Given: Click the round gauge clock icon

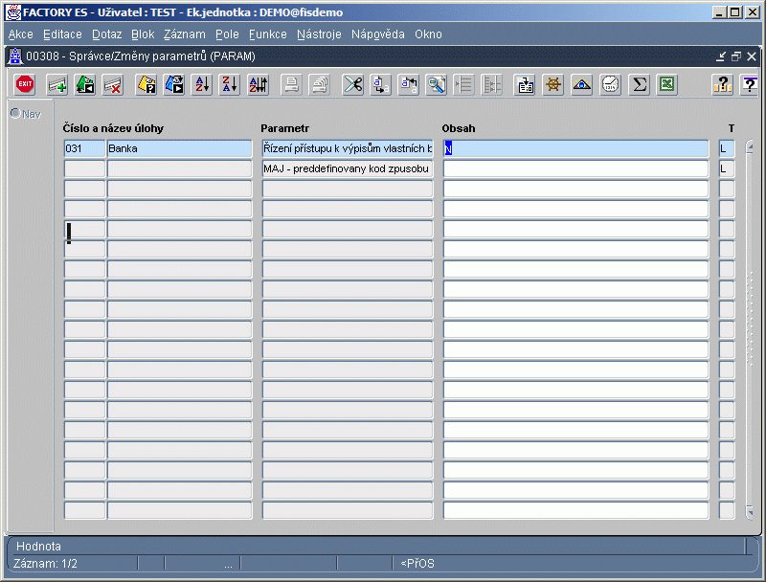Looking at the screenshot, I should tap(610, 85).
